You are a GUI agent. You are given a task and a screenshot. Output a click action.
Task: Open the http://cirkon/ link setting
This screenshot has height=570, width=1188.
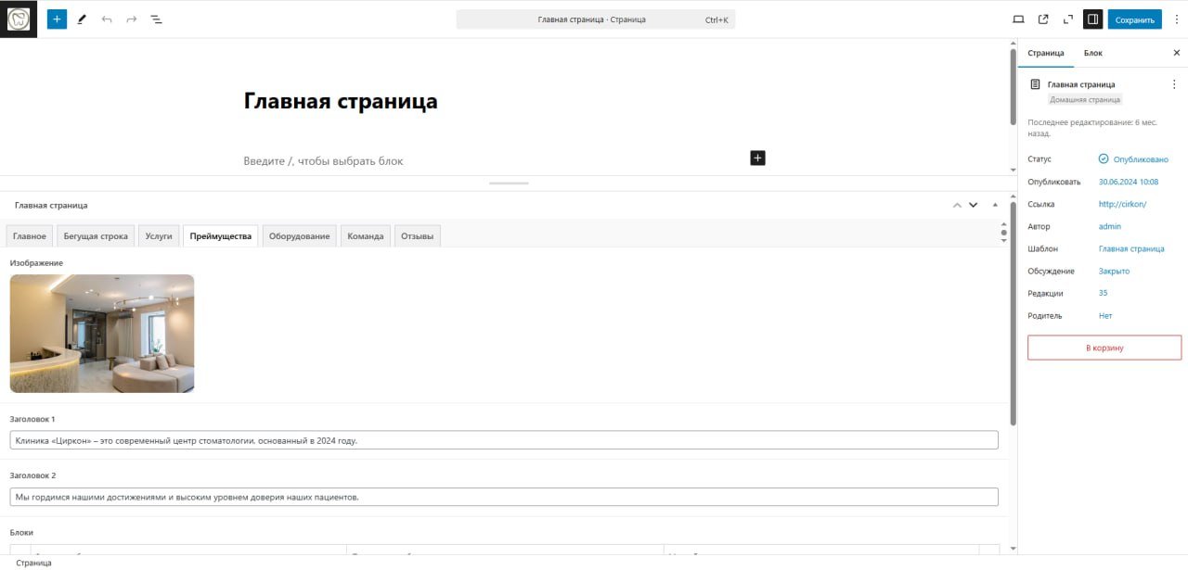pyautogui.click(x=1123, y=204)
